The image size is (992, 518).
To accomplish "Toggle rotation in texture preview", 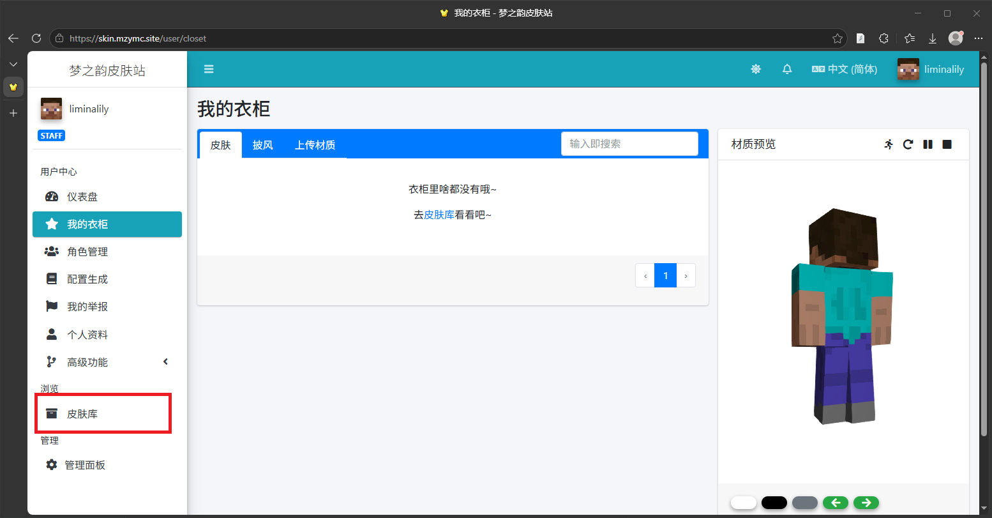I will [x=908, y=144].
